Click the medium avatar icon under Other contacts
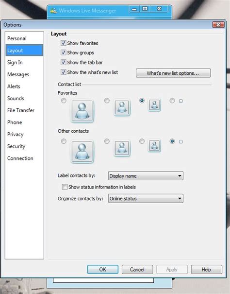The width and height of the screenshot is (230, 294). click(122, 148)
